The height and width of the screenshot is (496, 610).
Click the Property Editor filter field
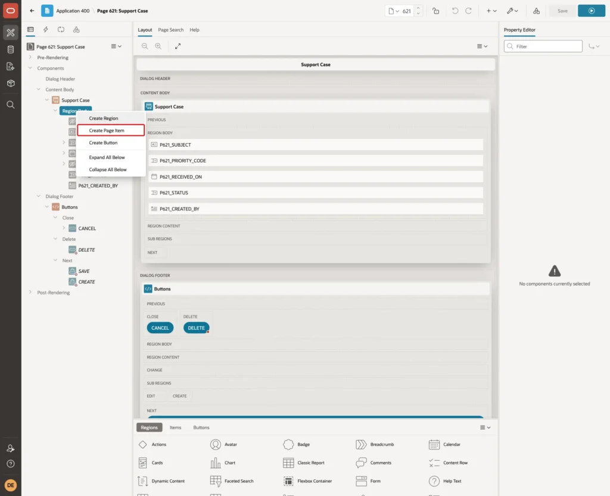pos(543,46)
